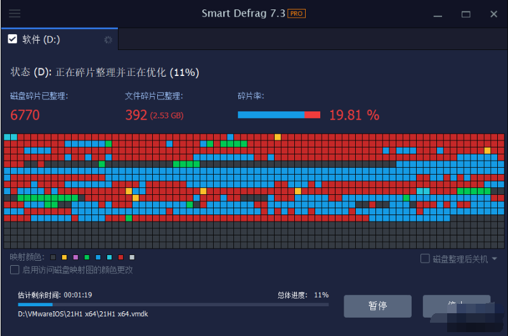Click the vmdk file path text
Screen dimensions: 508x336
pyautogui.click(x=83, y=314)
